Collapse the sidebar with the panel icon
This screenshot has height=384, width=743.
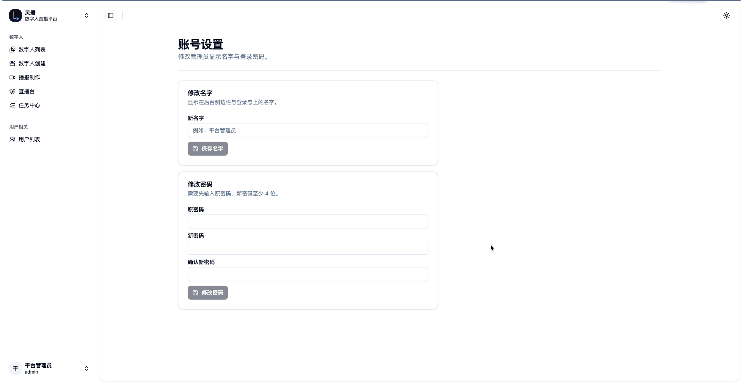pos(111,15)
